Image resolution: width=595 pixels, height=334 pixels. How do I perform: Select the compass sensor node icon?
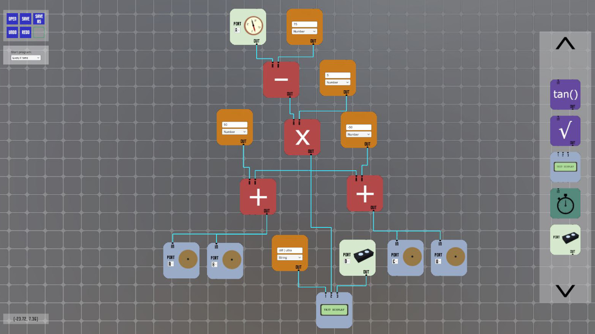(x=253, y=26)
